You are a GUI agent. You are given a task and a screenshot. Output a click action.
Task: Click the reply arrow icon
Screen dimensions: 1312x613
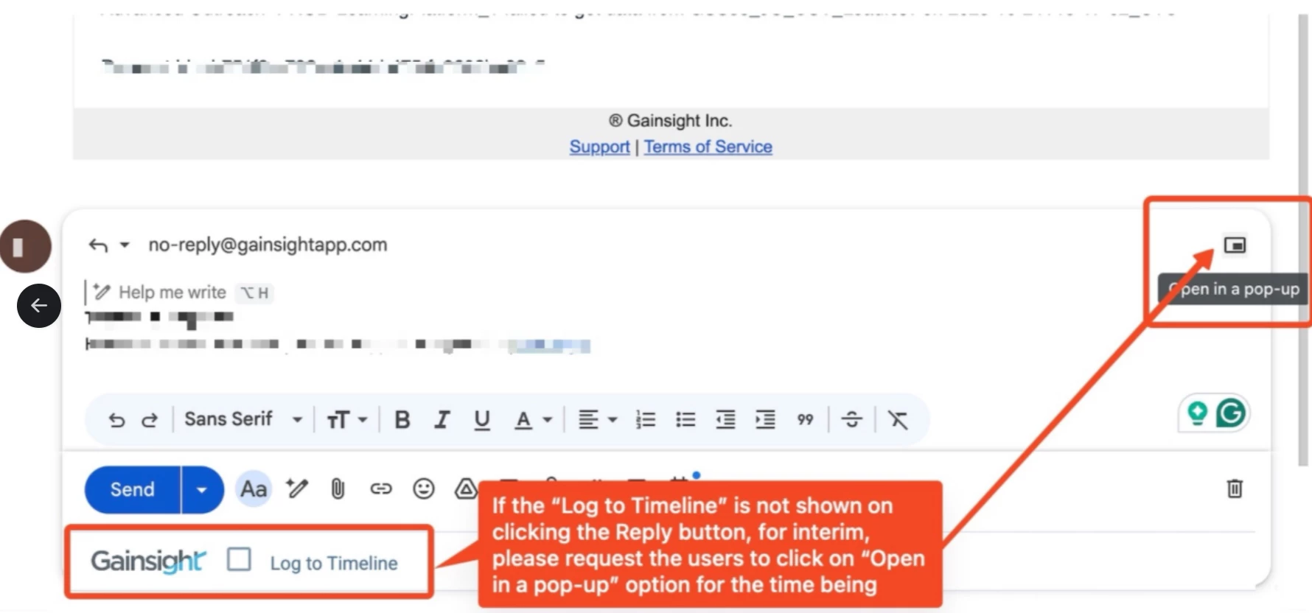pyautogui.click(x=98, y=245)
